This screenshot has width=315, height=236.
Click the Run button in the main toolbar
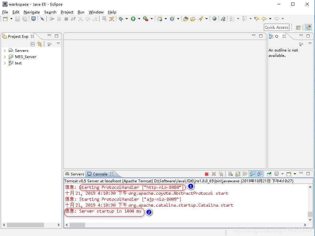[x=133, y=19]
